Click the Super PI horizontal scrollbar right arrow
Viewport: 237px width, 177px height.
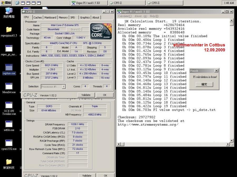[x=228, y=144]
